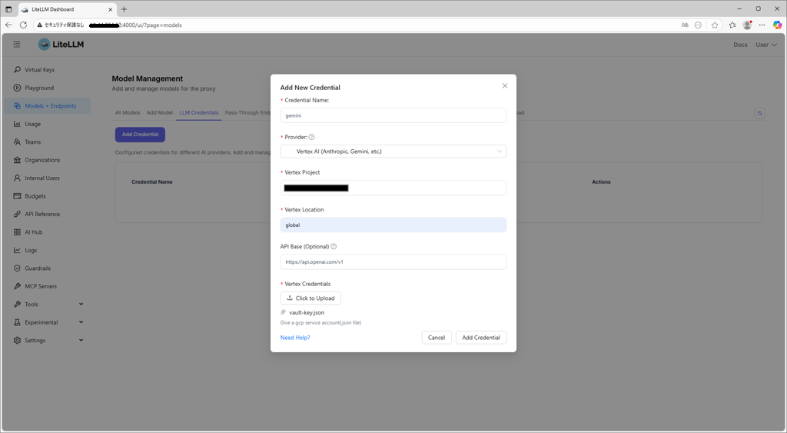Click the API Base info icon

[x=334, y=247]
